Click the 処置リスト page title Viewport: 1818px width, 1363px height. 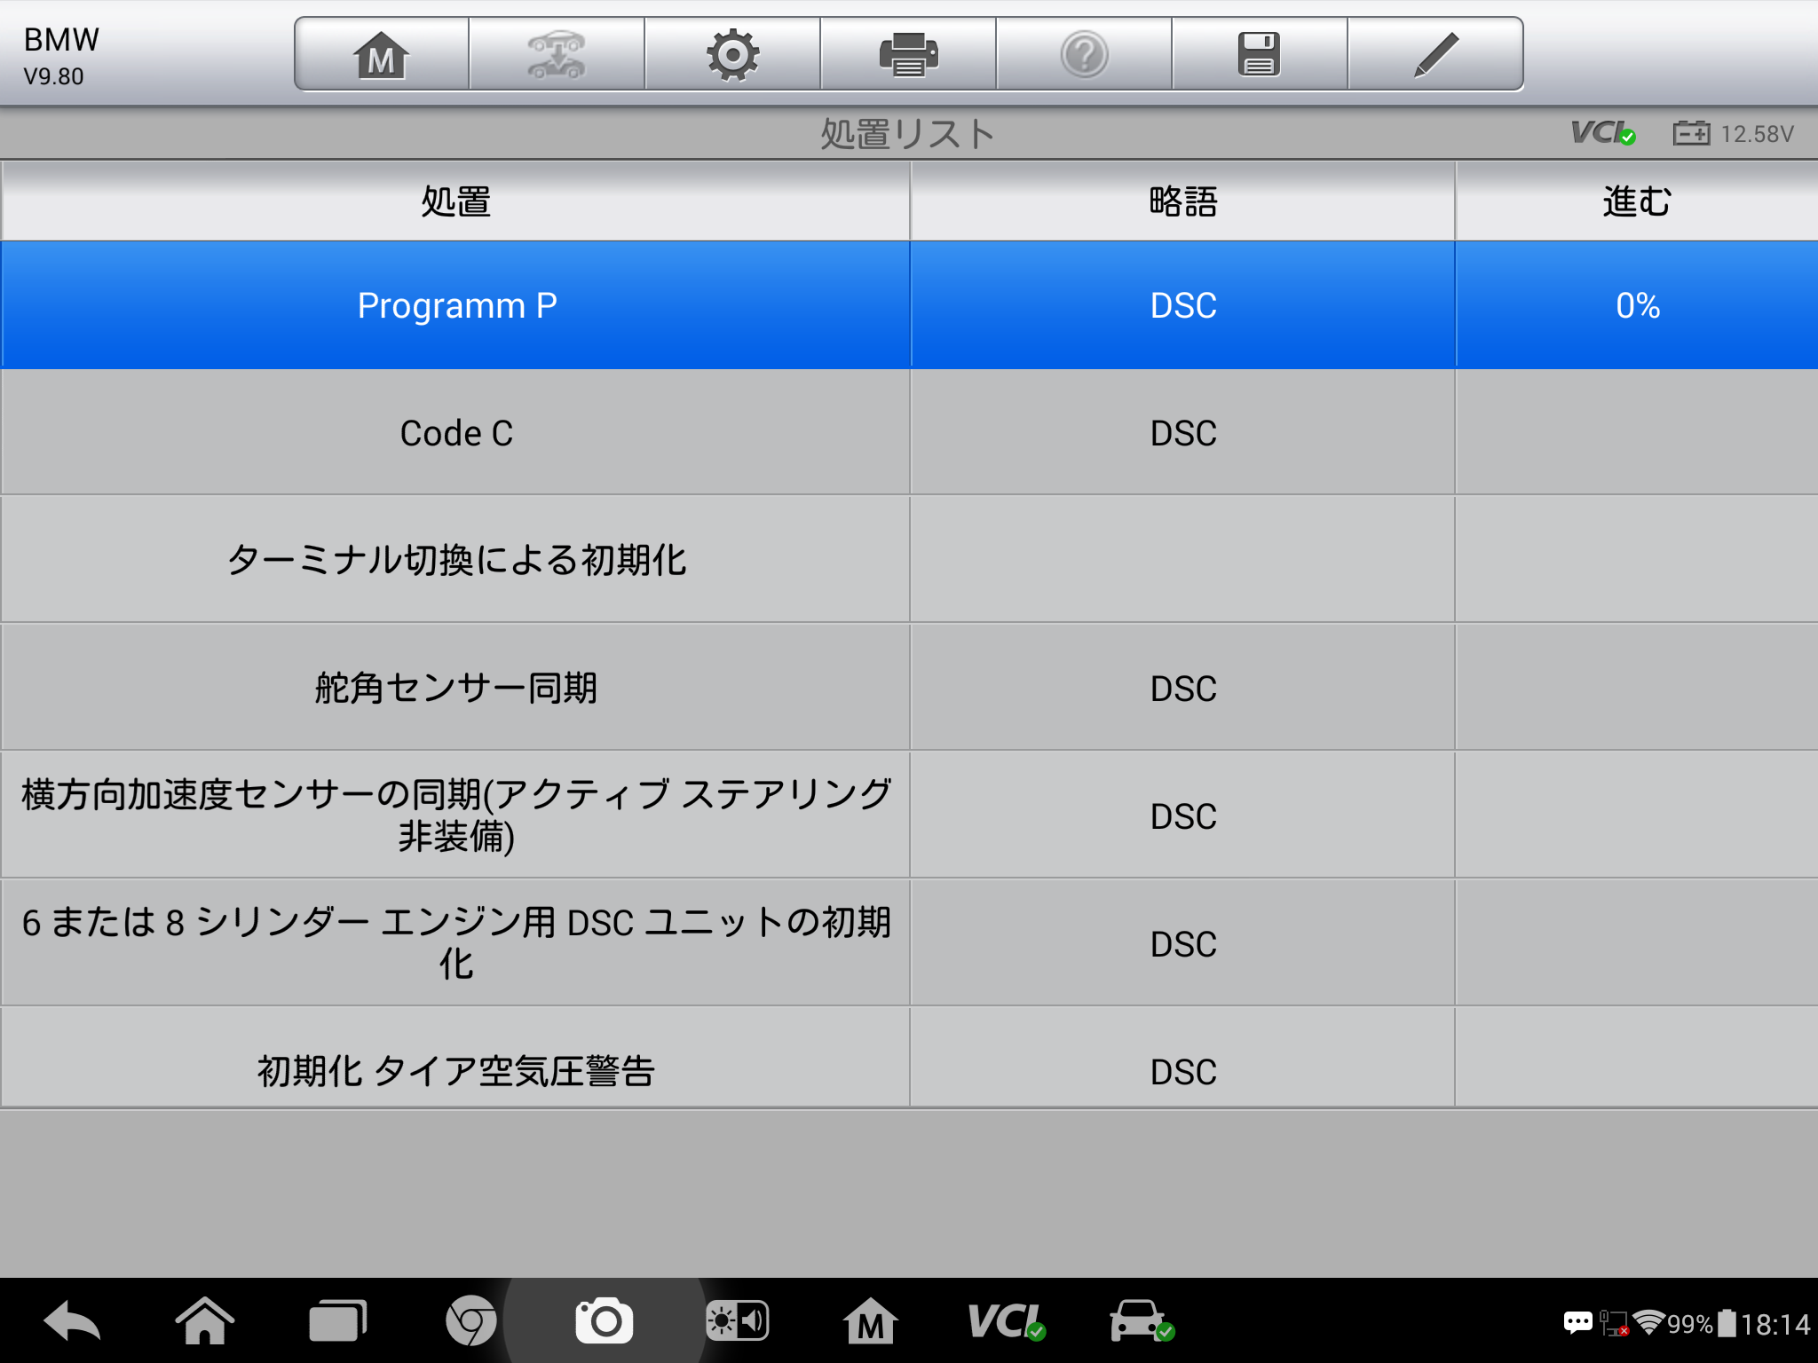coord(907,134)
